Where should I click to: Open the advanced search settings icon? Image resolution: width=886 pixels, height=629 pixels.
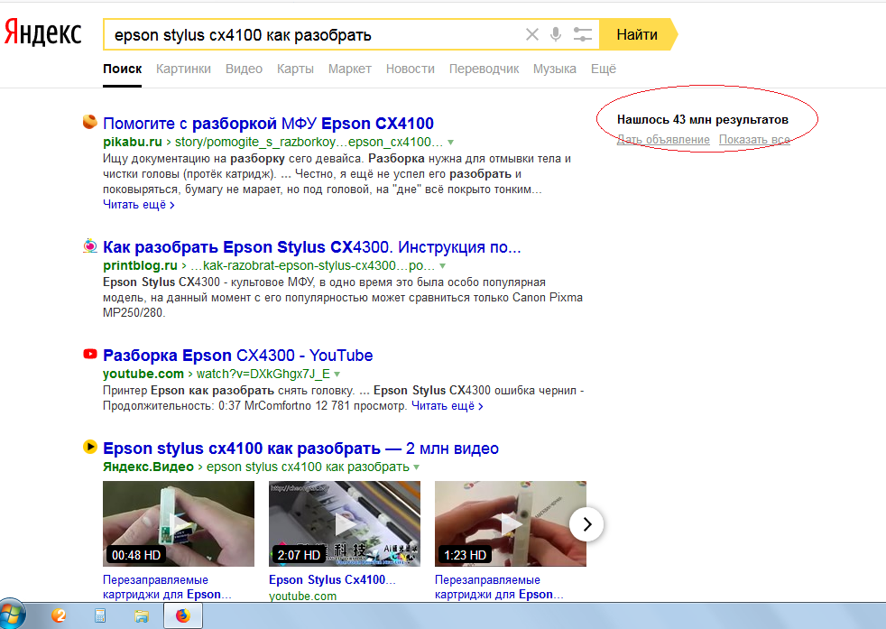[582, 34]
